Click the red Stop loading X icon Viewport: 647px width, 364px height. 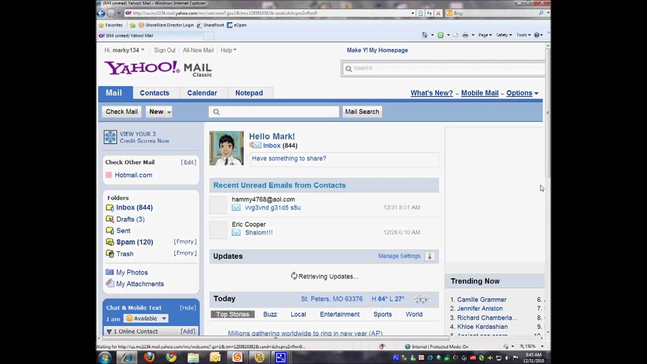(x=438, y=13)
